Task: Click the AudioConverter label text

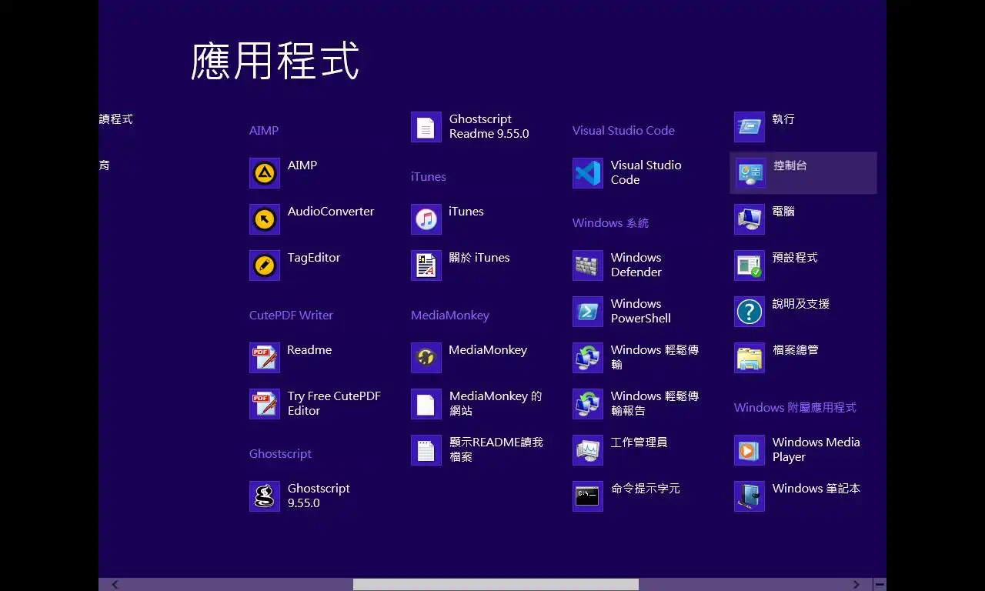Action: point(331,212)
